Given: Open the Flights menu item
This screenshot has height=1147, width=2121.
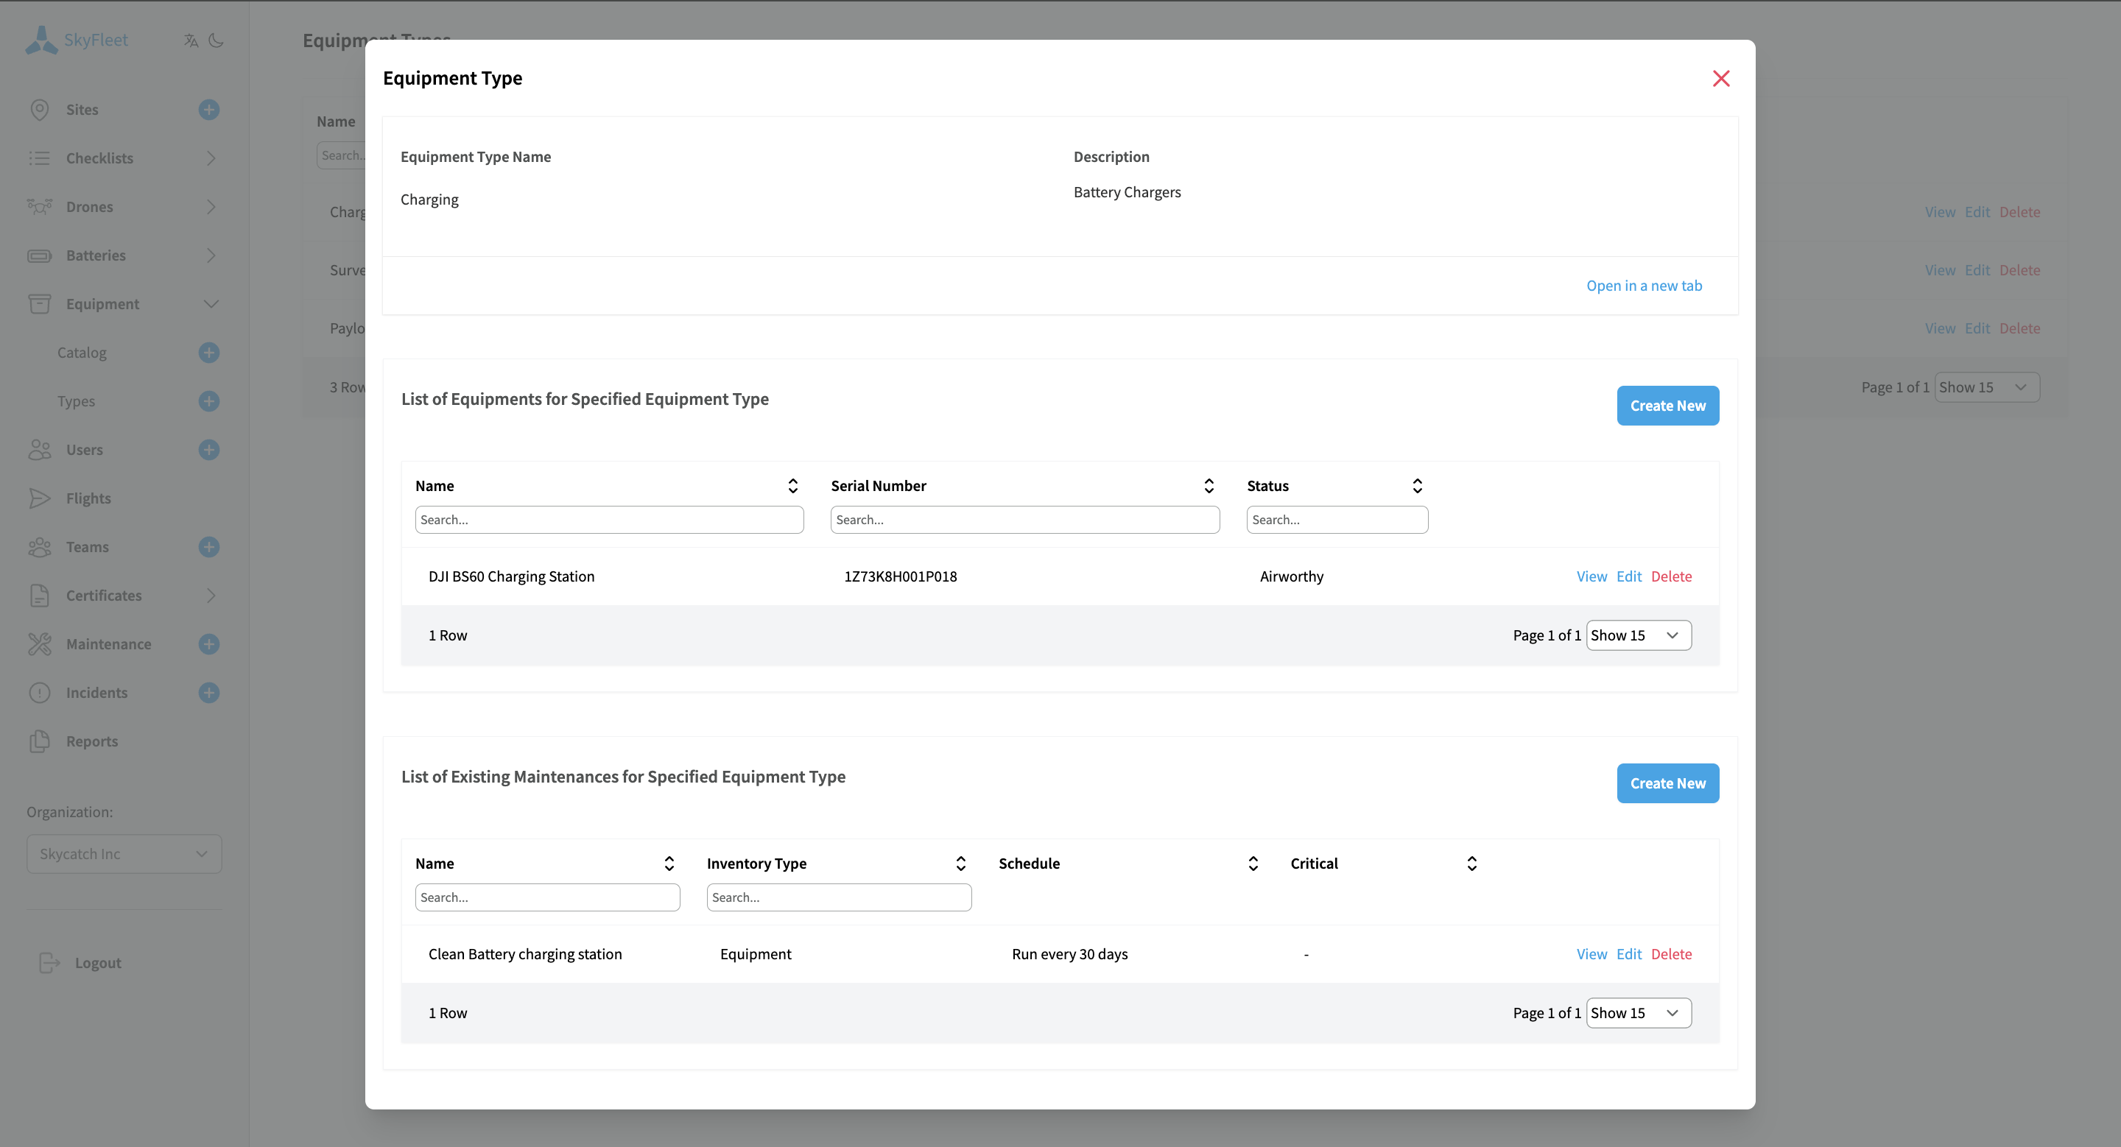Looking at the screenshot, I should coord(88,498).
